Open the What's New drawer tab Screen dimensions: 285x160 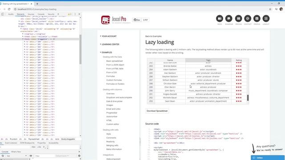coord(16,152)
